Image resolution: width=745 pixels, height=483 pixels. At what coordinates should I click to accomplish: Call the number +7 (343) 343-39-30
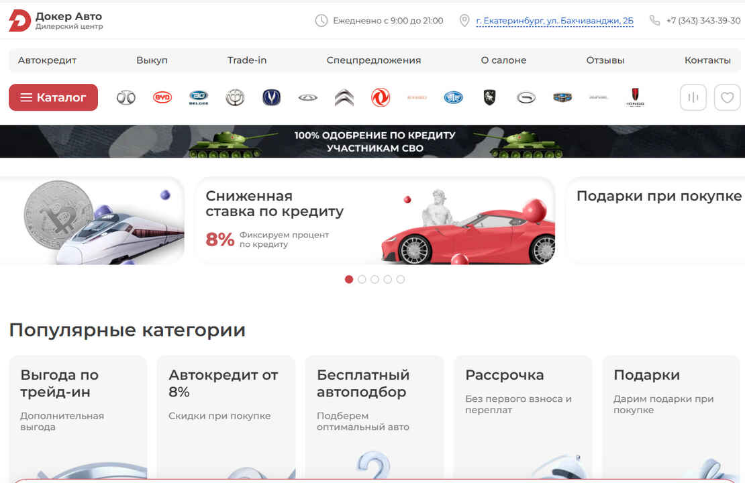pos(703,20)
